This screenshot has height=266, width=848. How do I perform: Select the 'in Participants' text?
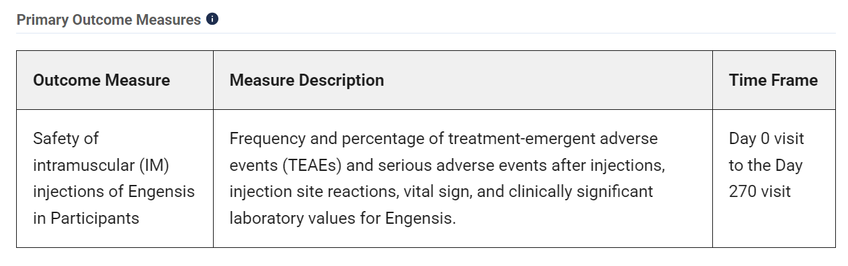click(86, 218)
